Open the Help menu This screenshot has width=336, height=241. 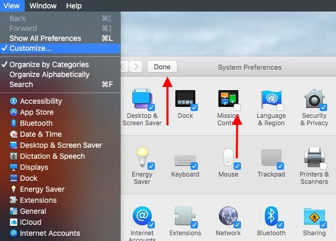pos(74,6)
